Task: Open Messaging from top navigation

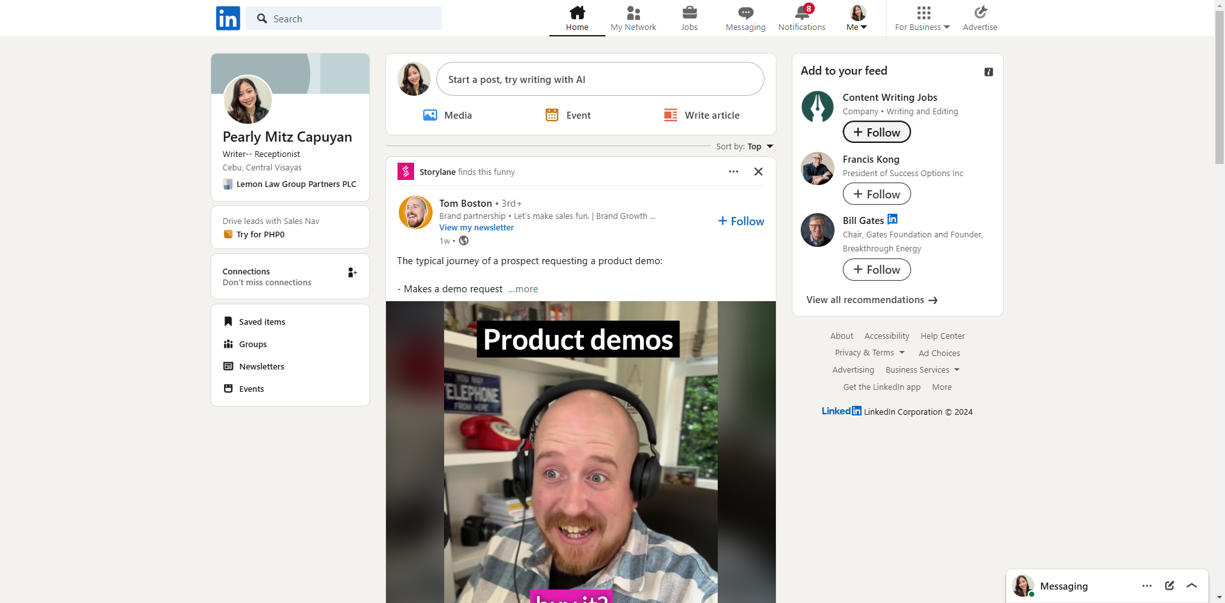Action: 745,19
